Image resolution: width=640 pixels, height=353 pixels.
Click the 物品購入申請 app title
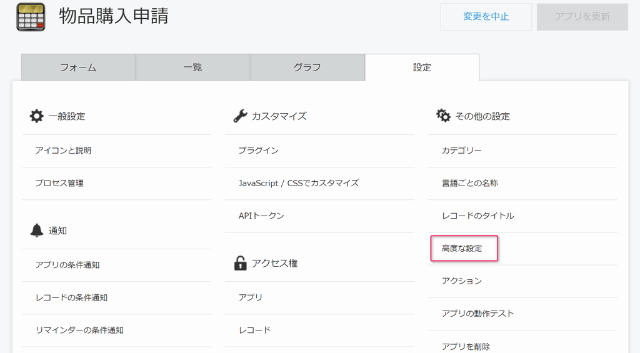click(114, 16)
